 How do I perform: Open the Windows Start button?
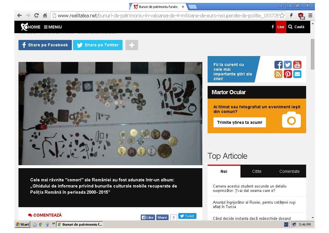click(23, 224)
